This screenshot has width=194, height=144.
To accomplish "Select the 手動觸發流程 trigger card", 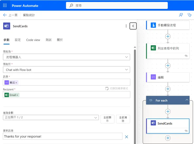I will (168, 25).
